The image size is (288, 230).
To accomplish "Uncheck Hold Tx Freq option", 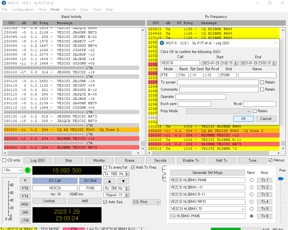I will (x=133, y=167).
